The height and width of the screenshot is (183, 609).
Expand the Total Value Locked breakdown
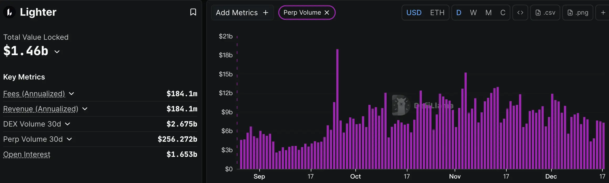click(57, 52)
